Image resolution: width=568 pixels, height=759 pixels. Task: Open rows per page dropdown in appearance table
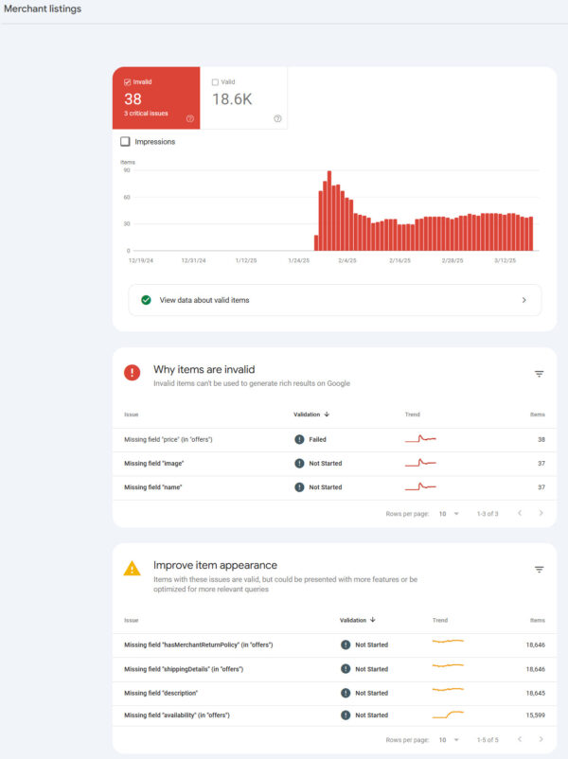pyautogui.click(x=449, y=740)
